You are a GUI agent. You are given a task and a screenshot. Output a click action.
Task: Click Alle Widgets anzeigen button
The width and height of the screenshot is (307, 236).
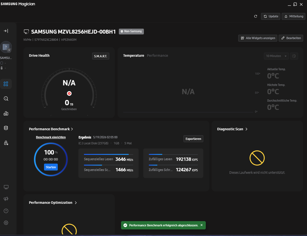pos(258,38)
